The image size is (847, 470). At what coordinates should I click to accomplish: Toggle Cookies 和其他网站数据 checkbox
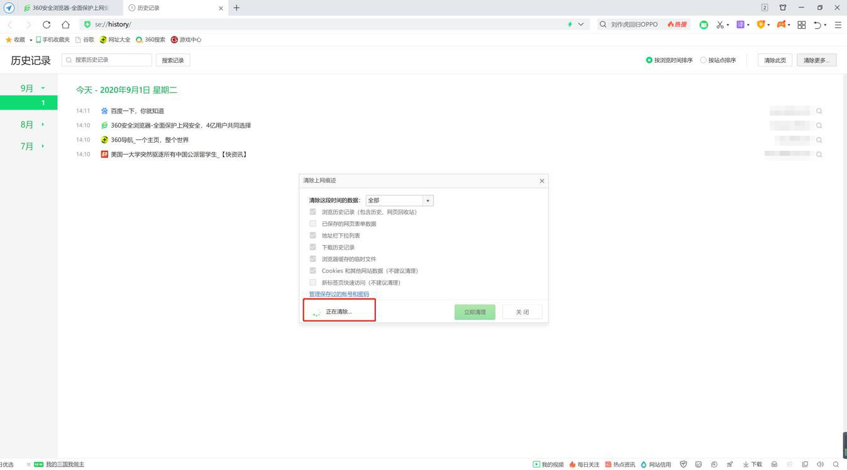pos(313,270)
